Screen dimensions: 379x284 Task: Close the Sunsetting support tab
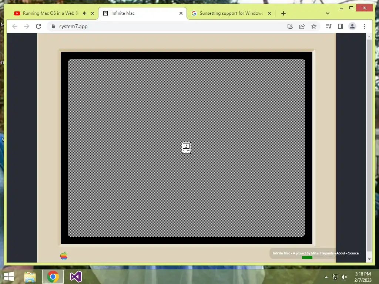pos(269,13)
